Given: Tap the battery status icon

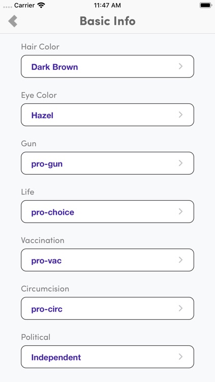Looking at the screenshot, I should (205, 5).
